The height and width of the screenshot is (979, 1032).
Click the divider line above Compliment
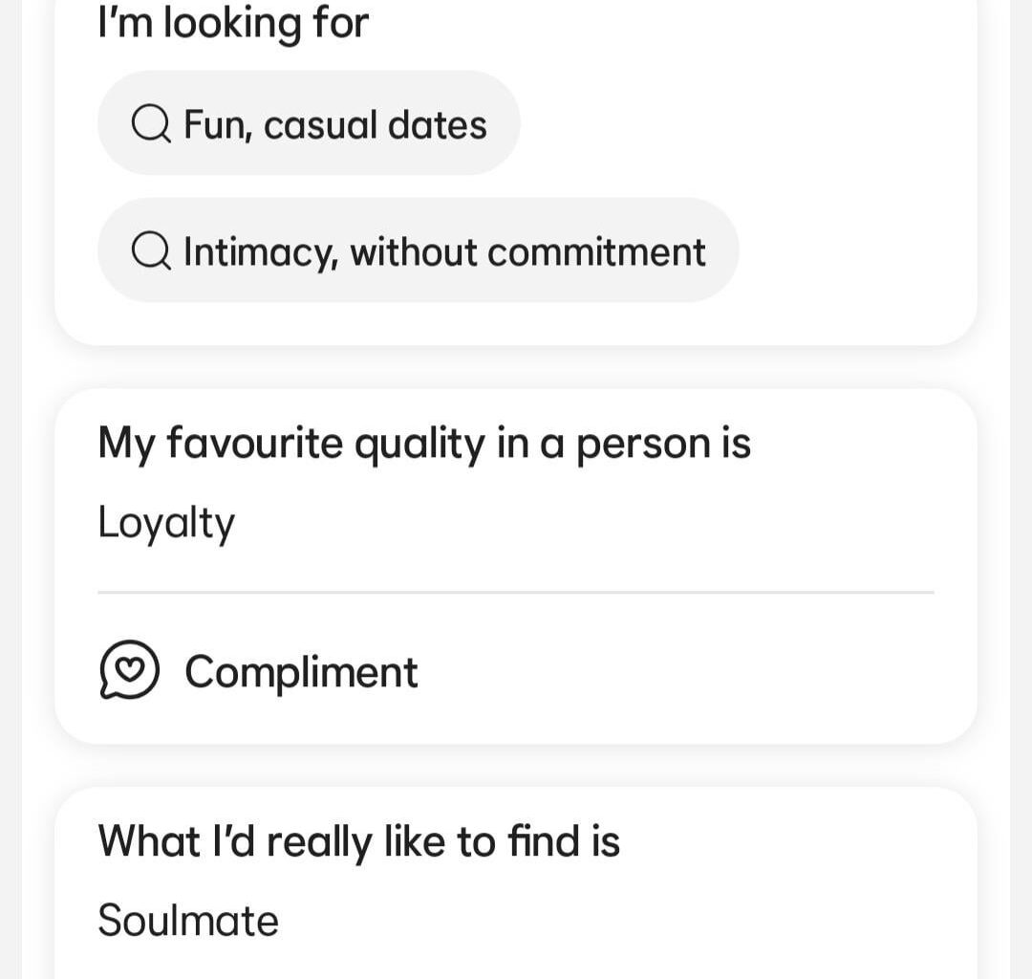(x=516, y=593)
